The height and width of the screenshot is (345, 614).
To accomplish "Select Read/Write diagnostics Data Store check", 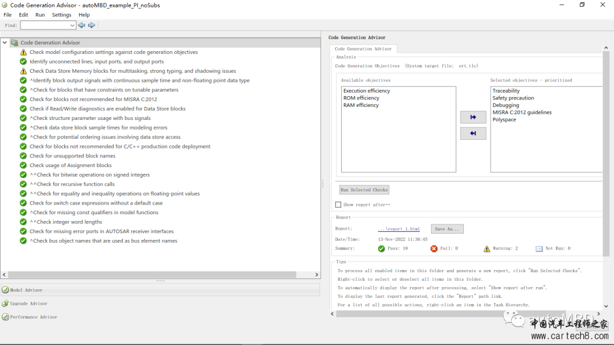I will click(107, 109).
